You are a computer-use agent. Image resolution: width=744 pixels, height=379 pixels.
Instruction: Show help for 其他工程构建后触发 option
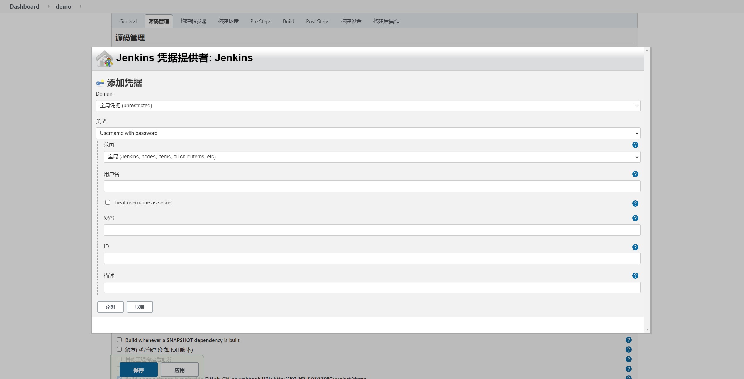[x=629, y=359]
